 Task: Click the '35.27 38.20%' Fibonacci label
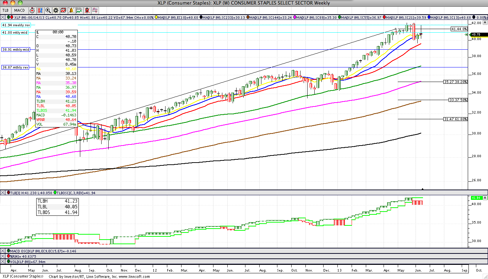(456, 82)
